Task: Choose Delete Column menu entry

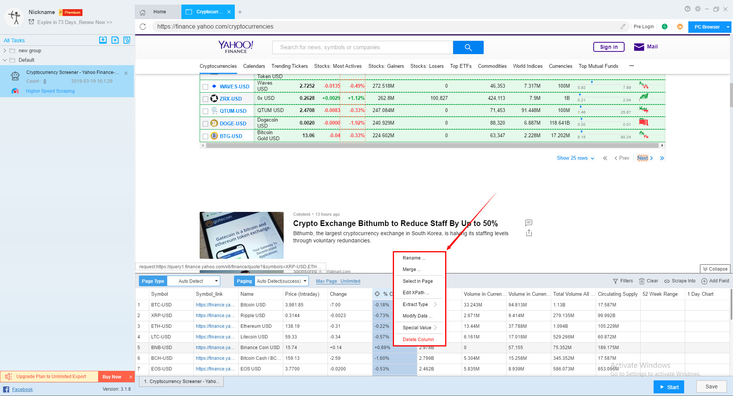Action: pyautogui.click(x=418, y=340)
